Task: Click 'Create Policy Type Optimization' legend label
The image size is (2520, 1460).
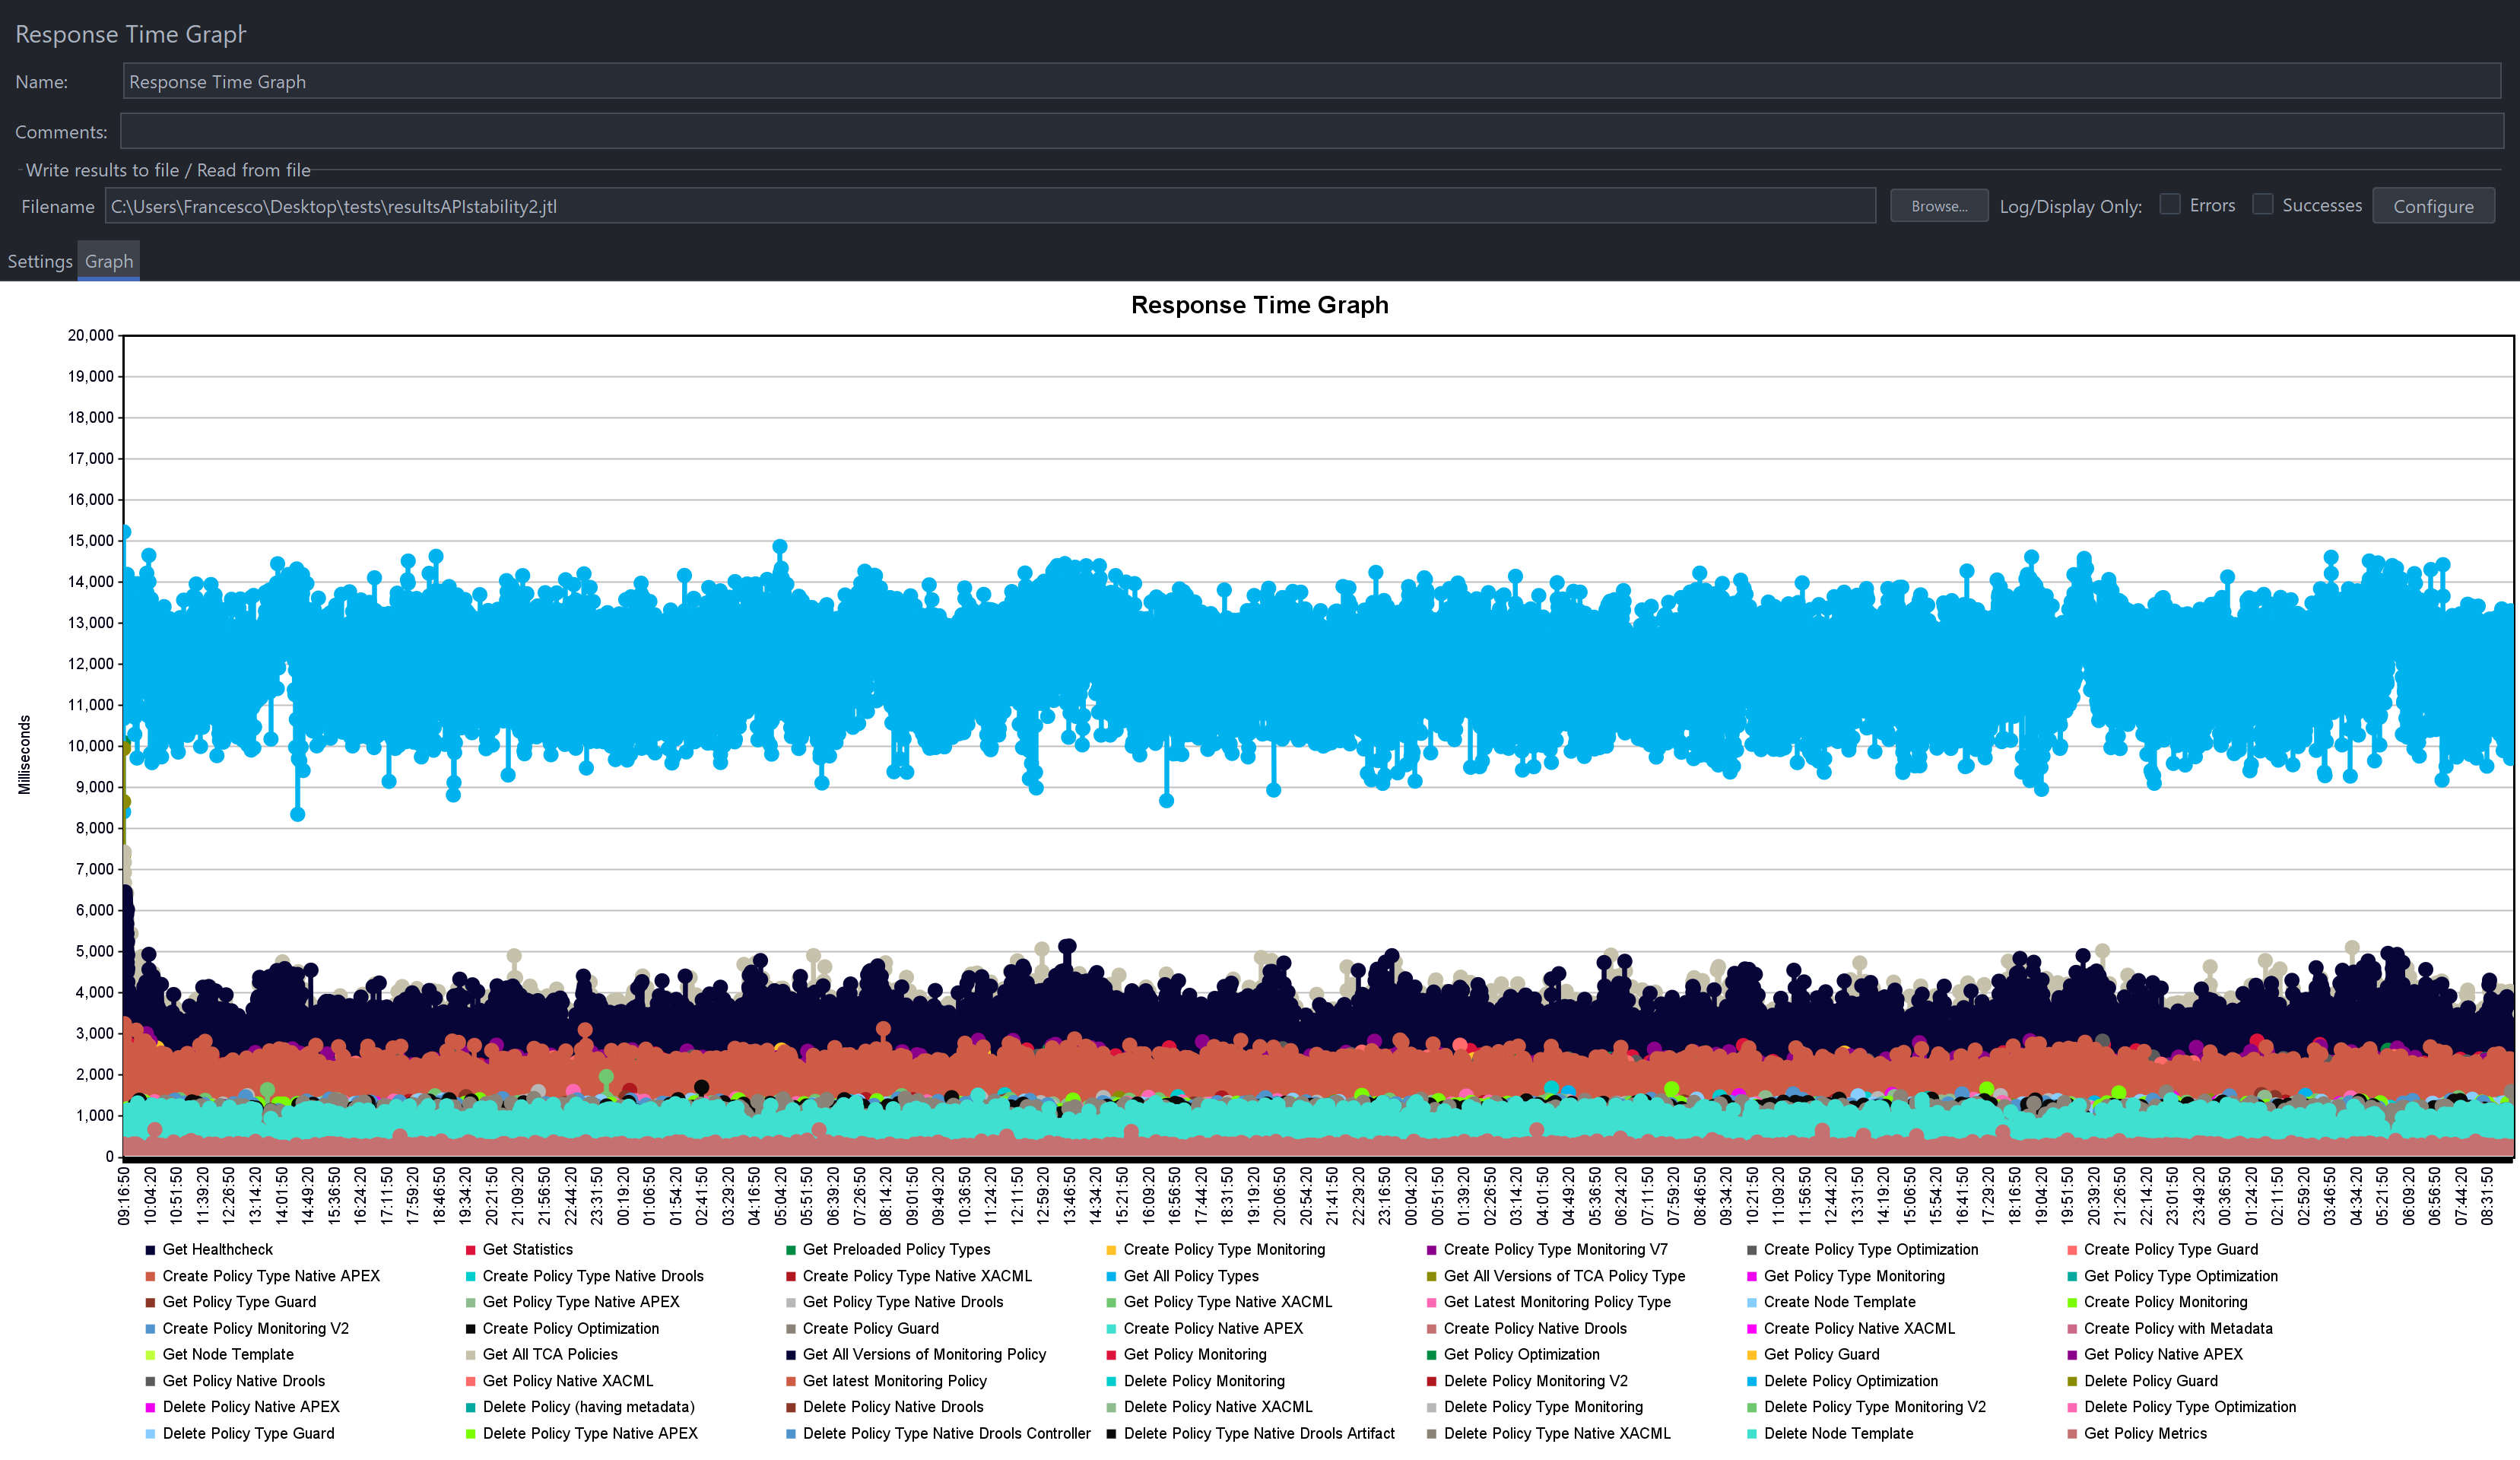Action: (x=1871, y=1250)
